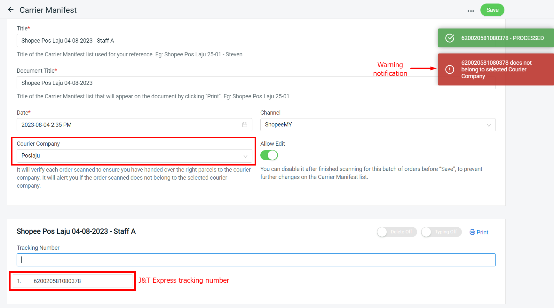Click the Date input field
The width and height of the screenshot is (554, 308).
point(128,125)
